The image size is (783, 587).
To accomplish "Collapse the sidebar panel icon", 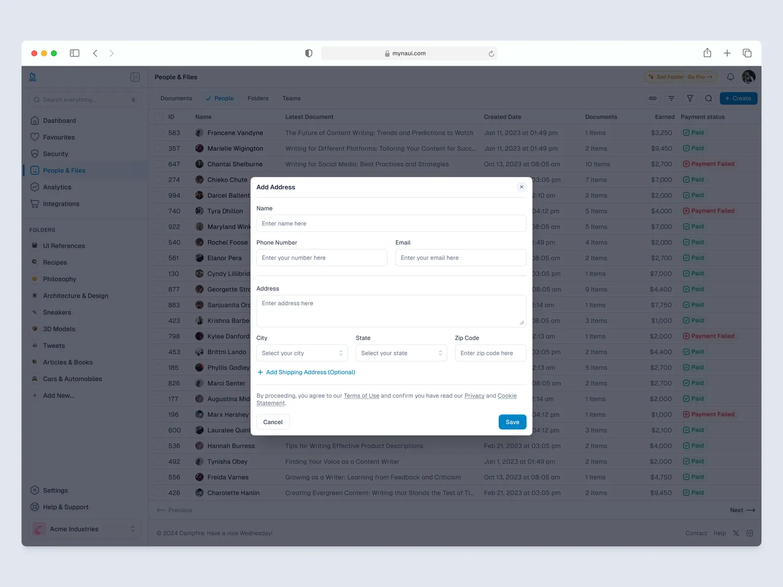I will pyautogui.click(x=135, y=77).
